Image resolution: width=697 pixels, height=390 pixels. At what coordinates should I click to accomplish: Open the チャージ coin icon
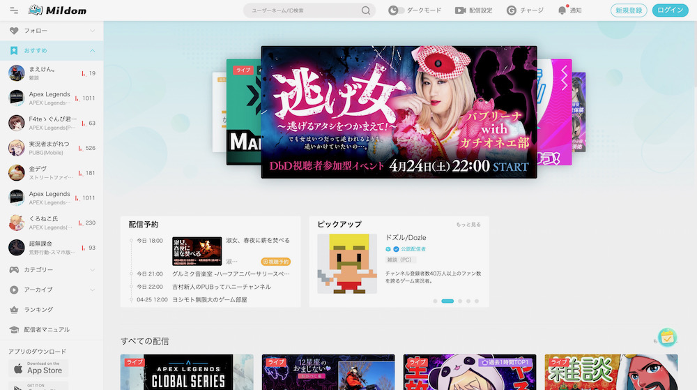point(512,10)
